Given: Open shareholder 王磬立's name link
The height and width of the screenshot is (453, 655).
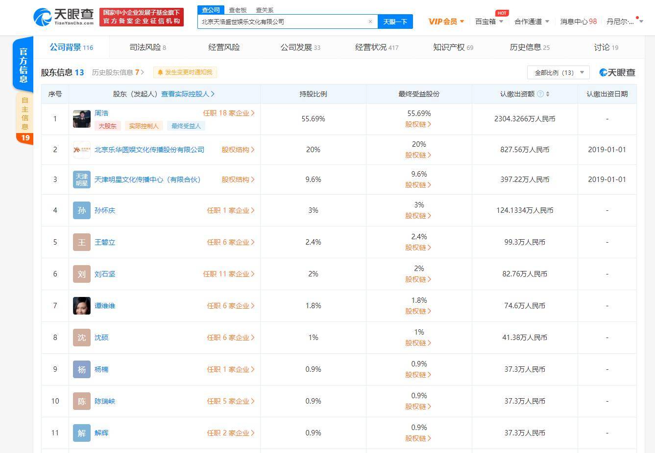Looking at the screenshot, I should click(105, 242).
